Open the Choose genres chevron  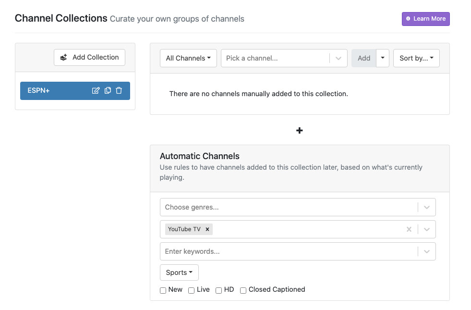[427, 207]
